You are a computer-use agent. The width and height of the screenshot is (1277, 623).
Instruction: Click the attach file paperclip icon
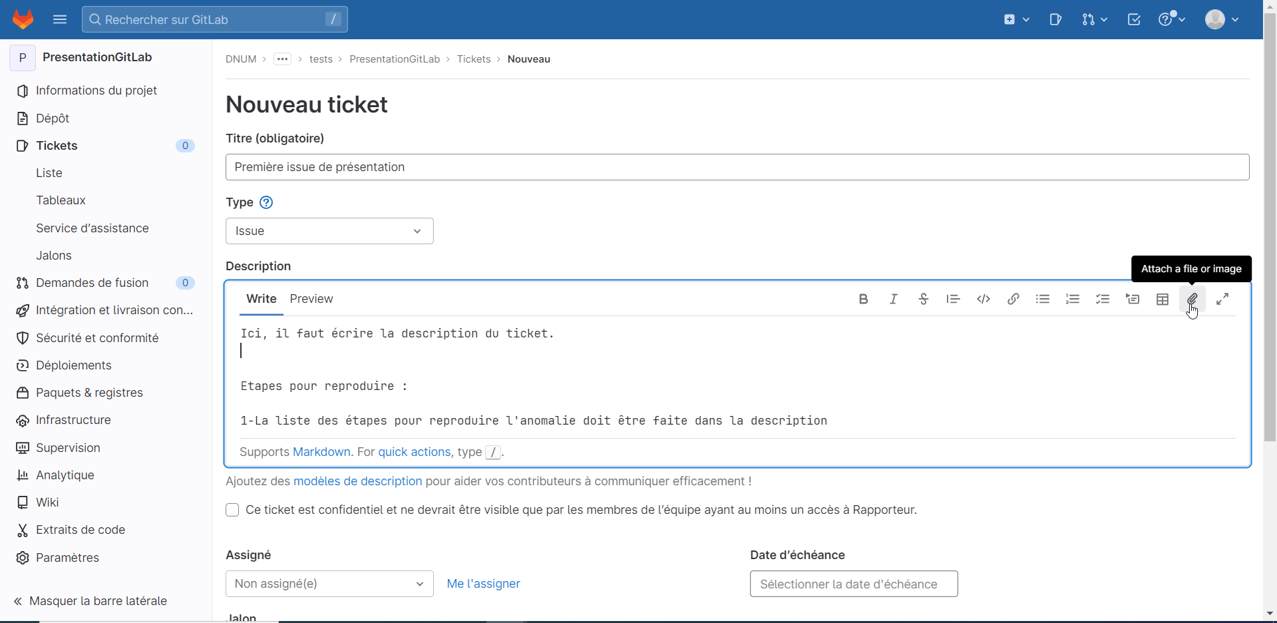[1192, 300]
